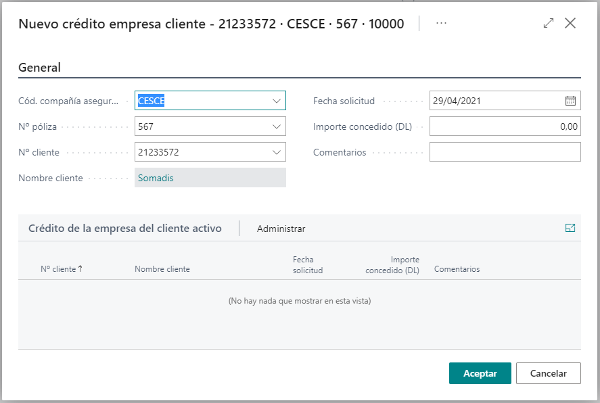Click Importe concedido (DL) column header

coord(392,264)
